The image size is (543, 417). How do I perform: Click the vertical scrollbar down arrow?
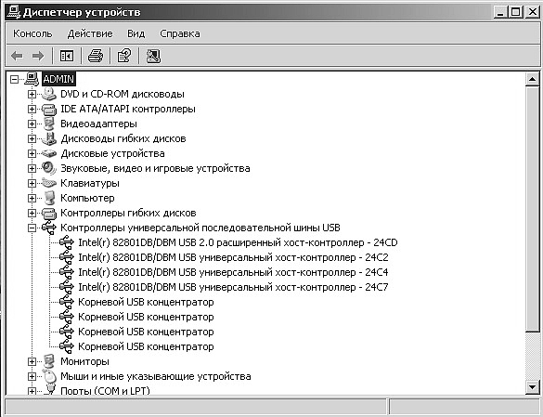pos(532,387)
